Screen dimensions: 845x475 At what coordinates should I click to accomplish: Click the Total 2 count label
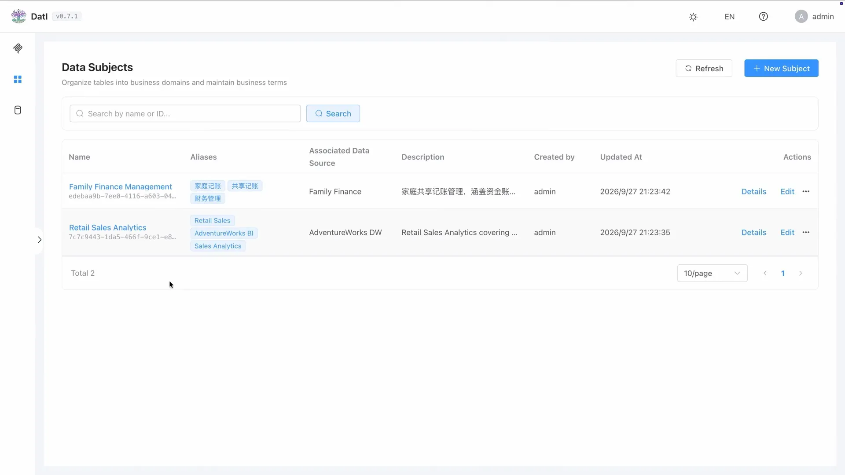click(83, 273)
